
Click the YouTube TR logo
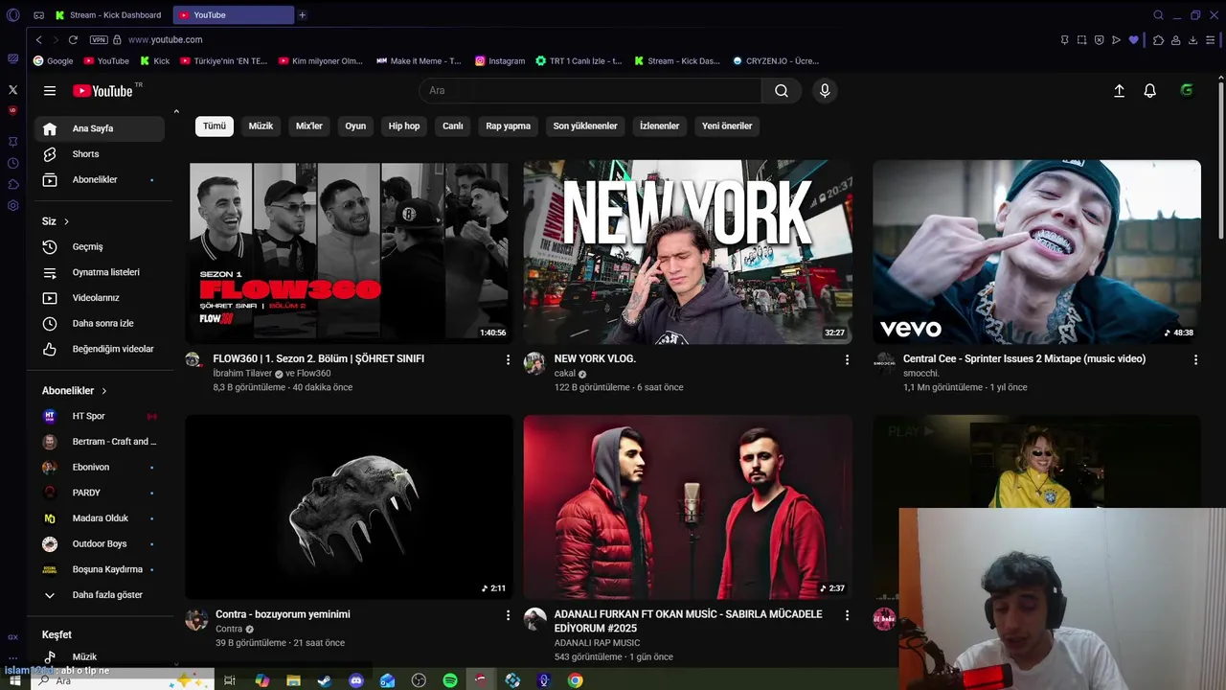click(x=107, y=90)
